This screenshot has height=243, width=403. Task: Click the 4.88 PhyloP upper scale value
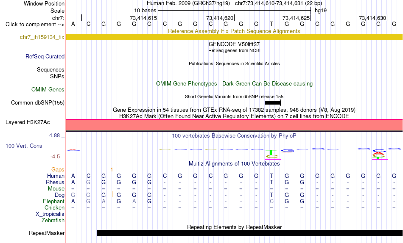click(x=54, y=135)
